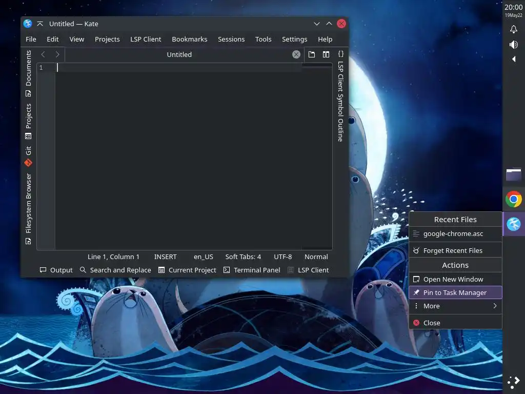Expand hidden system tray icons arrow
The height and width of the screenshot is (394, 525).
tap(514, 60)
